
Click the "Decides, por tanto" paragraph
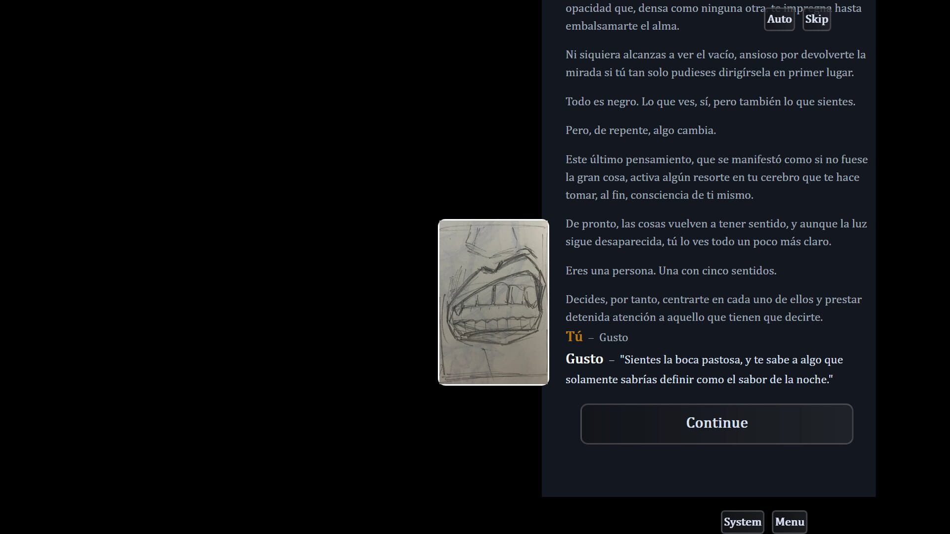pos(713,308)
